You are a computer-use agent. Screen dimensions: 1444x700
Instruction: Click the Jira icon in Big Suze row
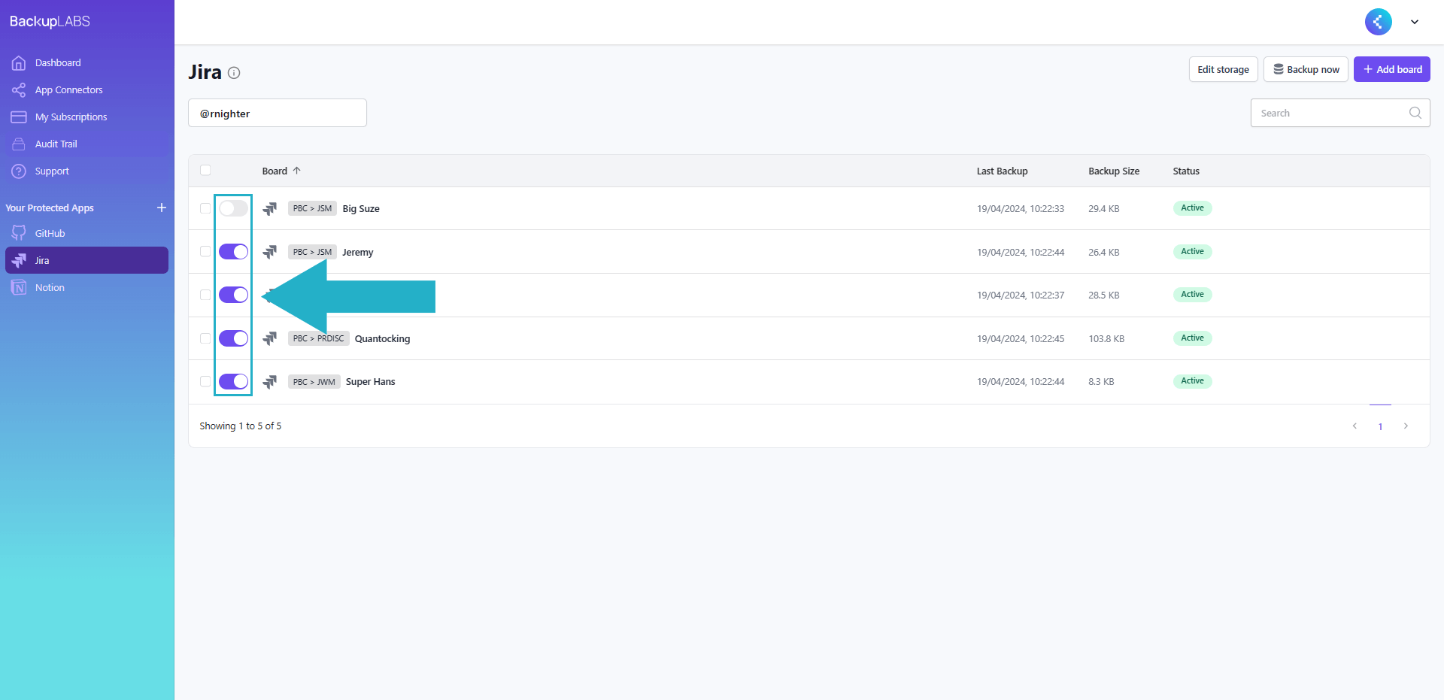[x=270, y=209]
